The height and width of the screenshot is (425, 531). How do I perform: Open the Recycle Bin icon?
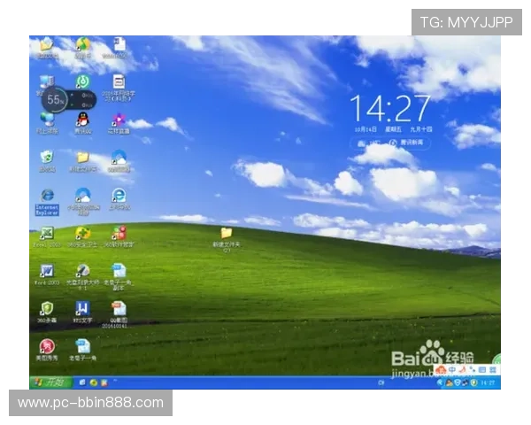coord(46,158)
